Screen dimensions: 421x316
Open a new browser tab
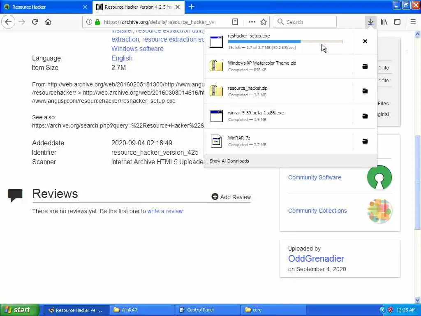coord(192,7)
